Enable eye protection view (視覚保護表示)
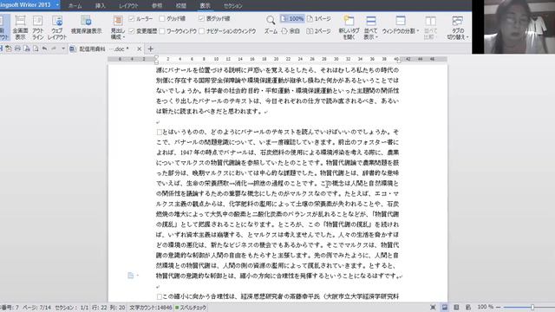555x312 pixels. pos(86,25)
